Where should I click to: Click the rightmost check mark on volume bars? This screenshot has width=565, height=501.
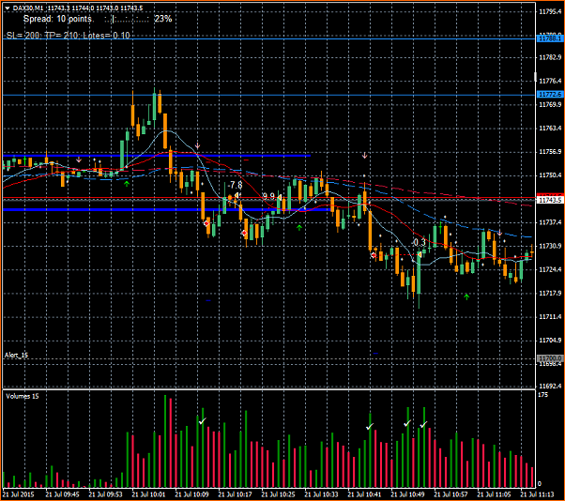click(423, 425)
